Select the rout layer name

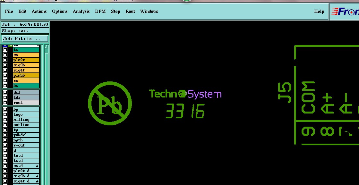(x=26, y=103)
